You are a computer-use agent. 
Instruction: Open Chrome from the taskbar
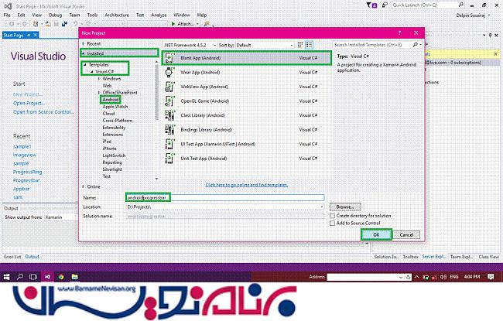61,277
